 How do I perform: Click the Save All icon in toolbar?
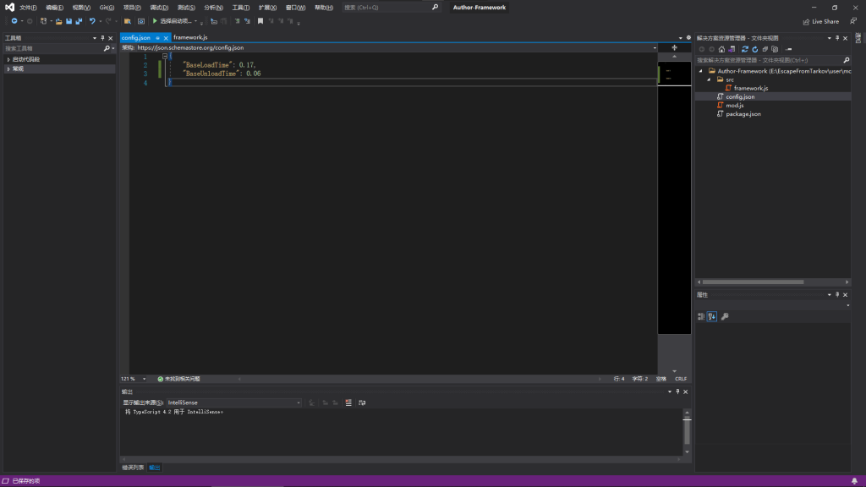coord(79,21)
